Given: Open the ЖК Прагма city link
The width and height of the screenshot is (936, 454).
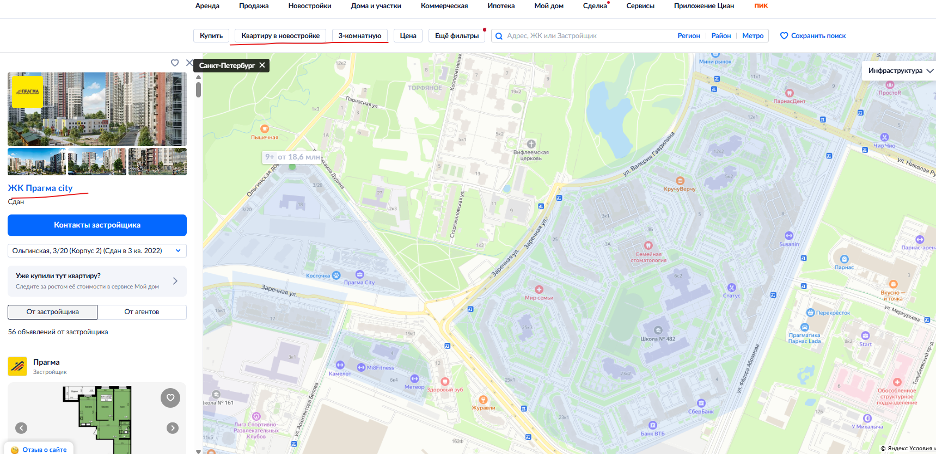Looking at the screenshot, I should [x=40, y=188].
